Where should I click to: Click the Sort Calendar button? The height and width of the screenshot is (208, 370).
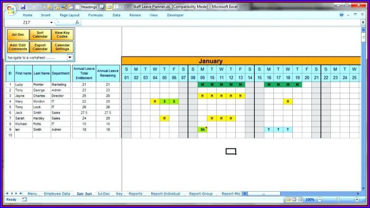click(40, 35)
